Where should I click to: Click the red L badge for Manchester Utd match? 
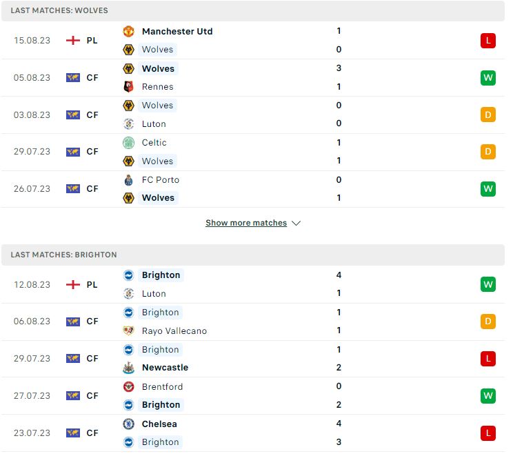(488, 41)
